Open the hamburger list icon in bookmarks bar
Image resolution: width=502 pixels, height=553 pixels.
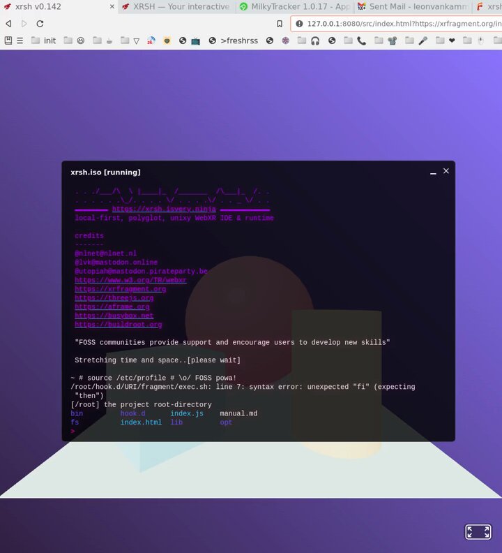(20, 40)
